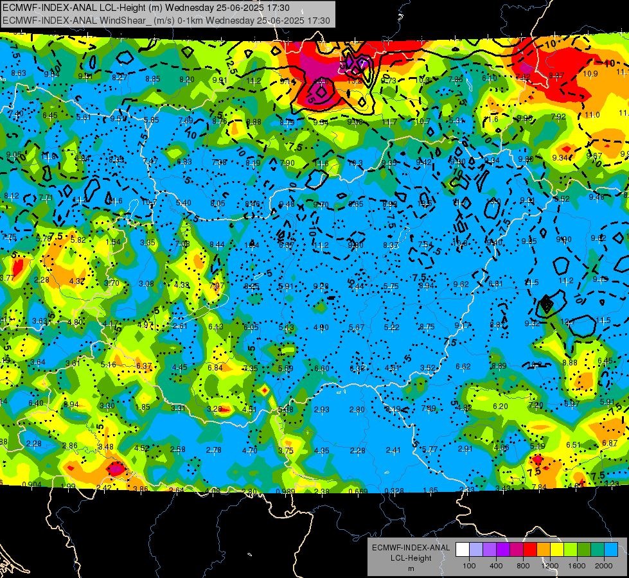The image size is (629, 578).
Task: Click the map value 8.63
Action: [19, 73]
